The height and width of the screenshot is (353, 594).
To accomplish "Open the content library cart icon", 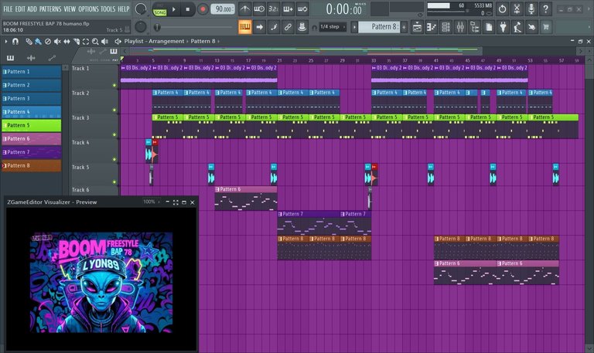I will (x=546, y=27).
